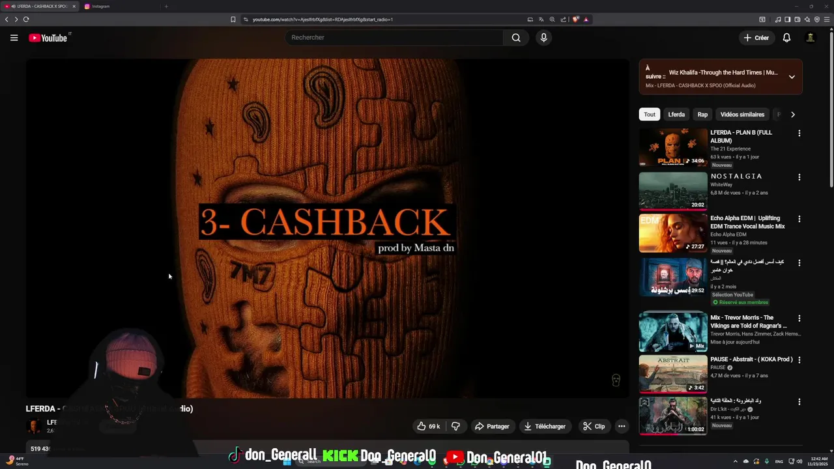Click the Partager button
This screenshot has height=469, width=834.
pyautogui.click(x=492, y=426)
